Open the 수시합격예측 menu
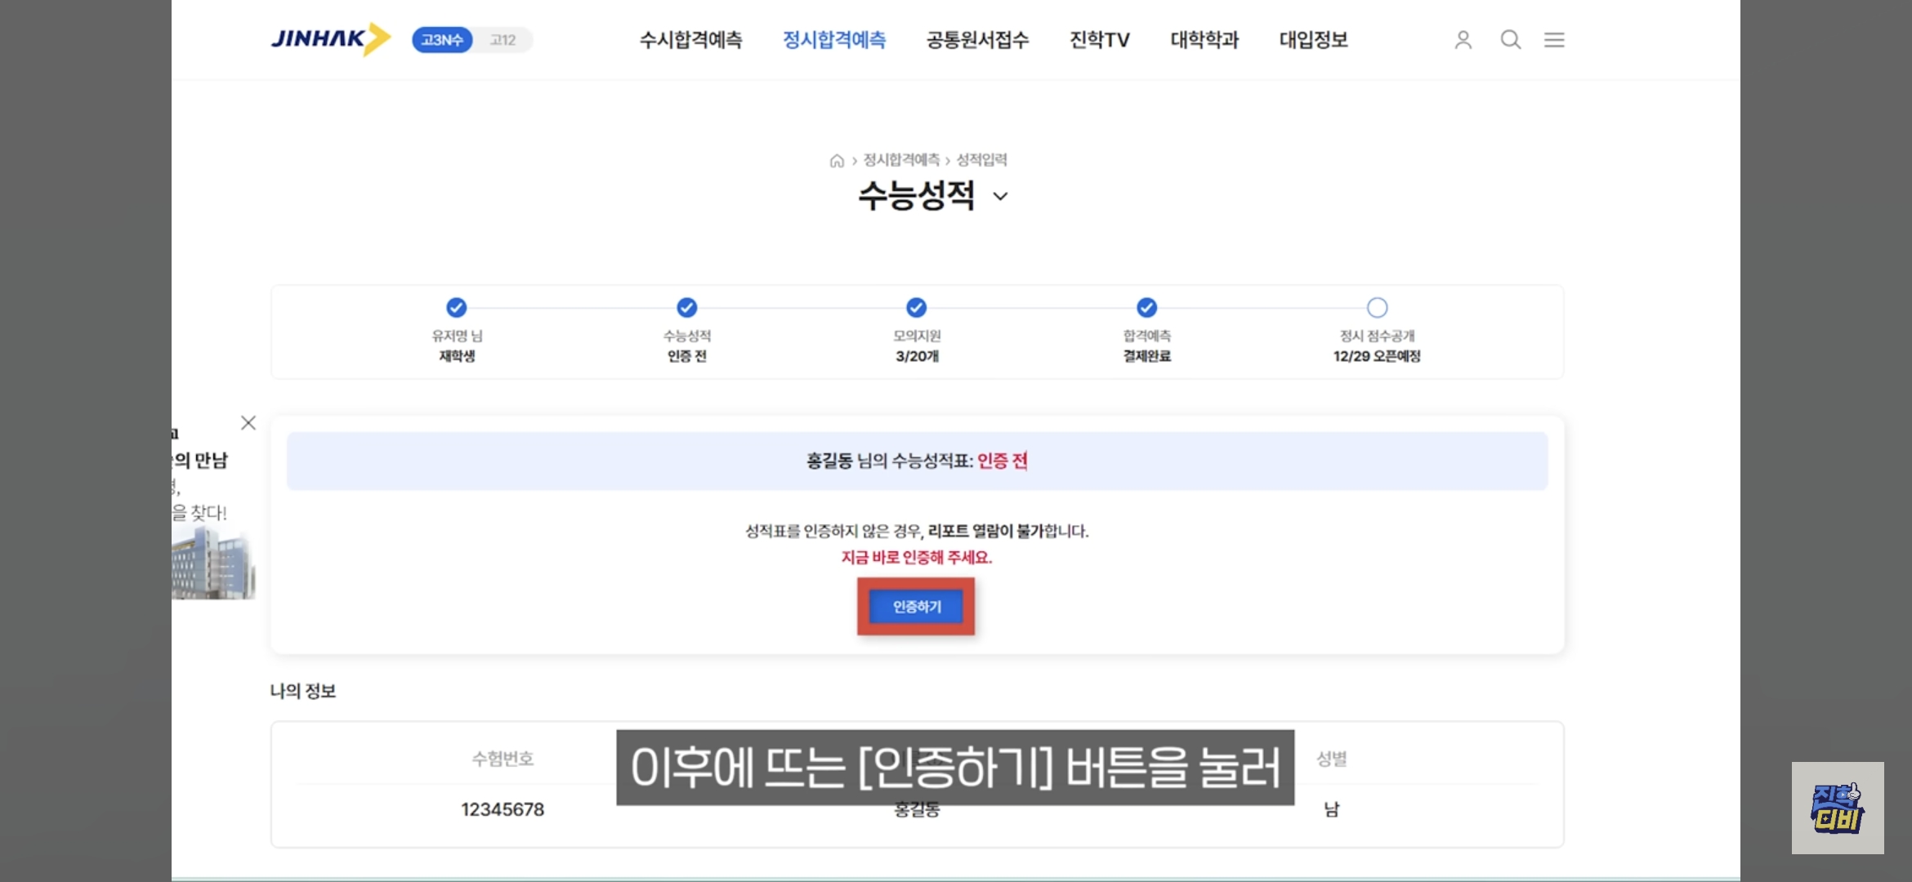This screenshot has width=1912, height=882. coord(690,39)
